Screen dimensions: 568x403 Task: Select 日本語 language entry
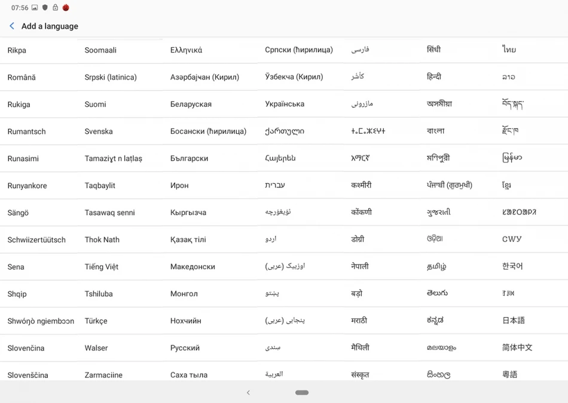point(514,320)
